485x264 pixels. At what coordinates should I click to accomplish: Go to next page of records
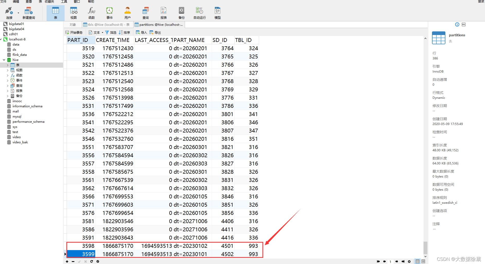click(397, 261)
